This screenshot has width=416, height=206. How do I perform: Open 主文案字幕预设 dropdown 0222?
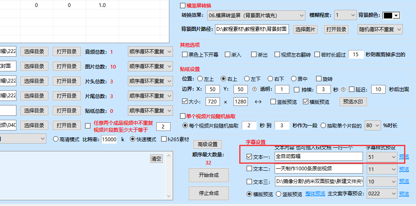pos(382,194)
